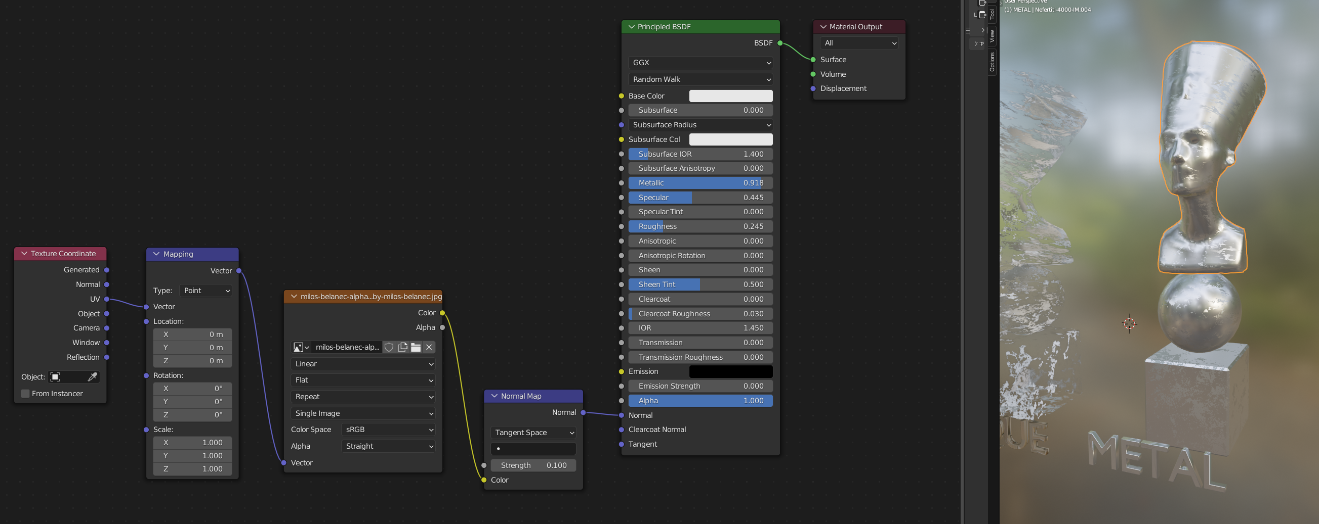Viewport: 1319px width, 524px height.
Task: Click the Base Color input socket
Action: coord(622,96)
